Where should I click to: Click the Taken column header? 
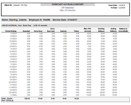(x=76, y=31)
